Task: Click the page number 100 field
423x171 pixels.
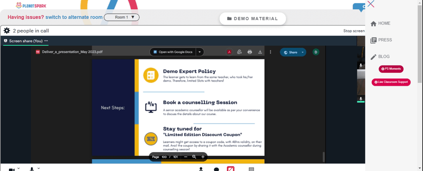Action: click(x=164, y=157)
